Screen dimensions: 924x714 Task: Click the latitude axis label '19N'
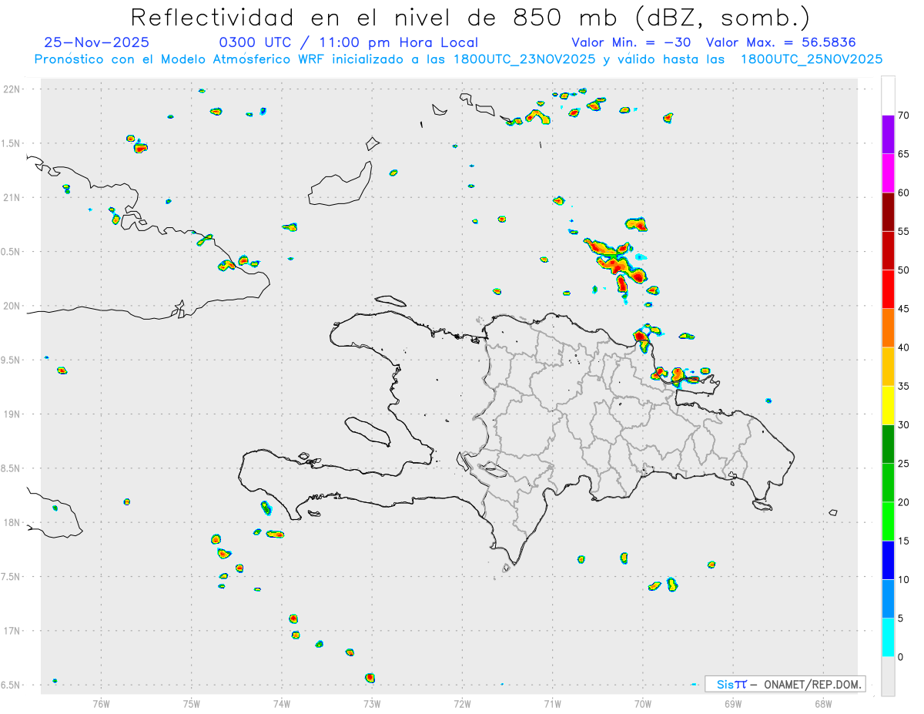click(x=13, y=414)
